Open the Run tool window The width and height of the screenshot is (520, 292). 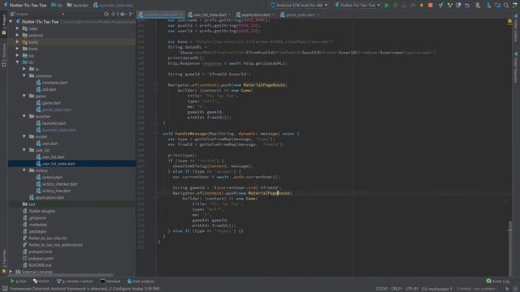coord(18,281)
